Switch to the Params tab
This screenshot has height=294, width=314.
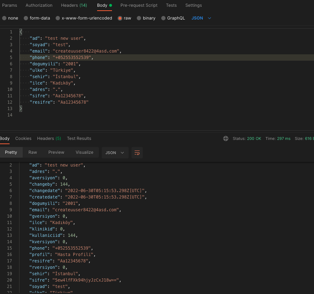coord(10,5)
